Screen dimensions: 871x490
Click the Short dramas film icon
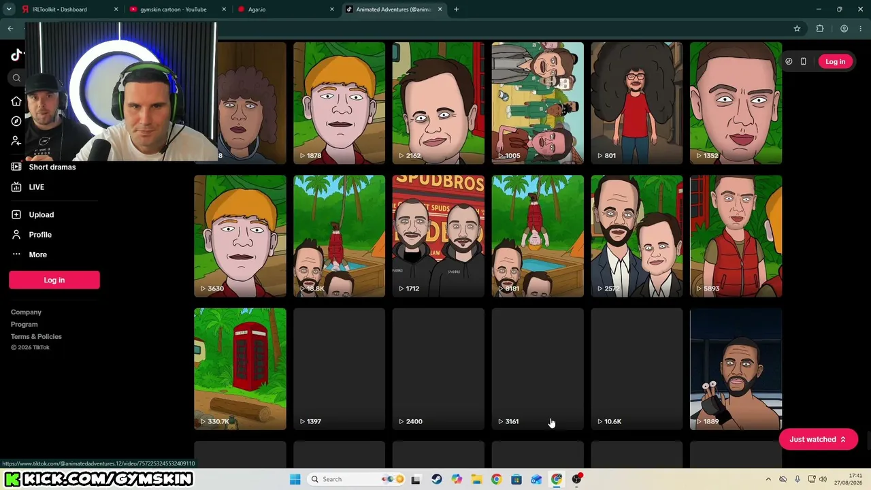(16, 167)
